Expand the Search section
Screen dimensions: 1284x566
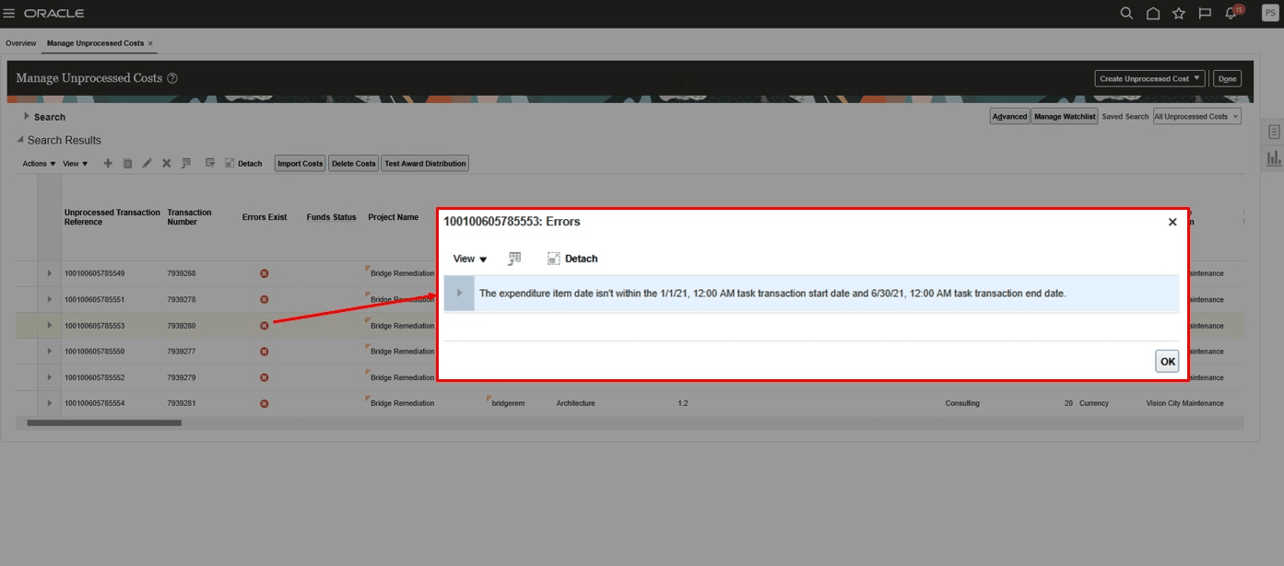(28, 117)
